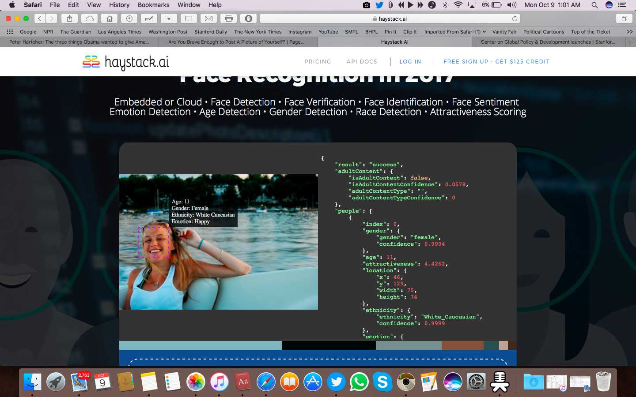The width and height of the screenshot is (636, 397).
Task: Go to homepage using the Home icon
Action: (109, 19)
